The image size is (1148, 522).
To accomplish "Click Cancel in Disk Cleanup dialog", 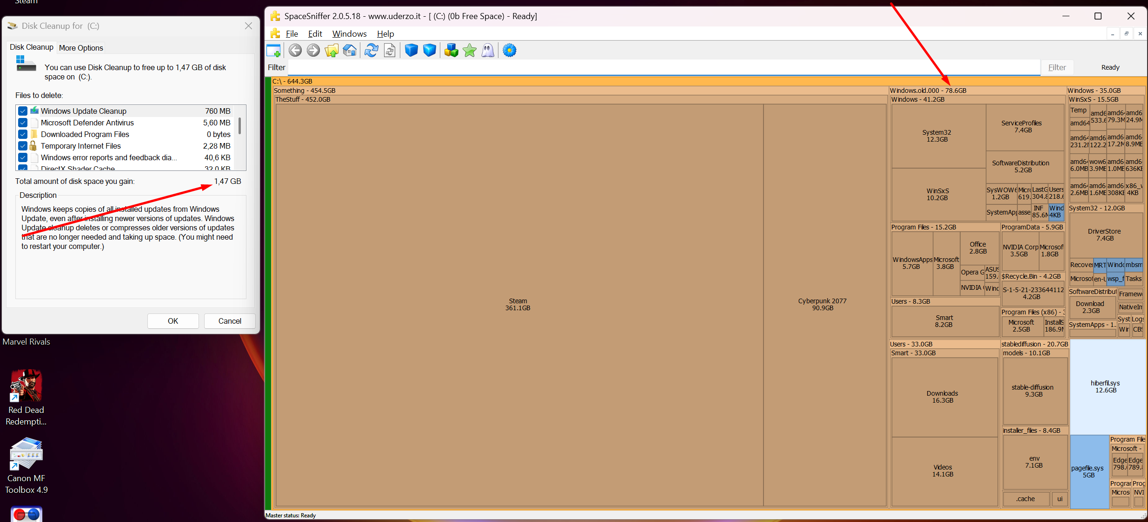I will (x=230, y=321).
